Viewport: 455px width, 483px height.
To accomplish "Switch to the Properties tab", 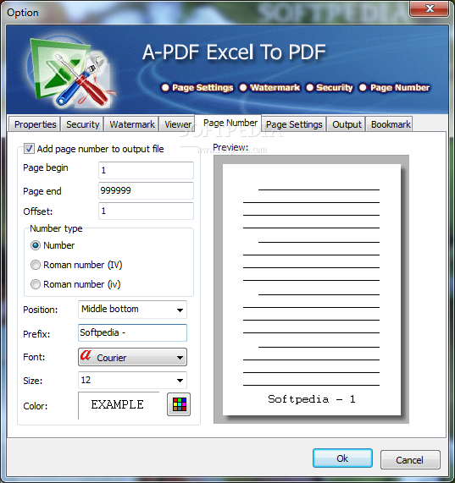I will (x=35, y=124).
